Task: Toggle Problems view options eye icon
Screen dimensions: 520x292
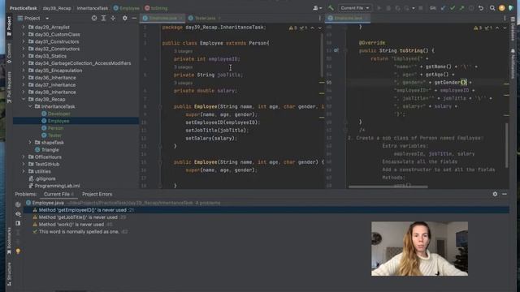Action: point(18,214)
